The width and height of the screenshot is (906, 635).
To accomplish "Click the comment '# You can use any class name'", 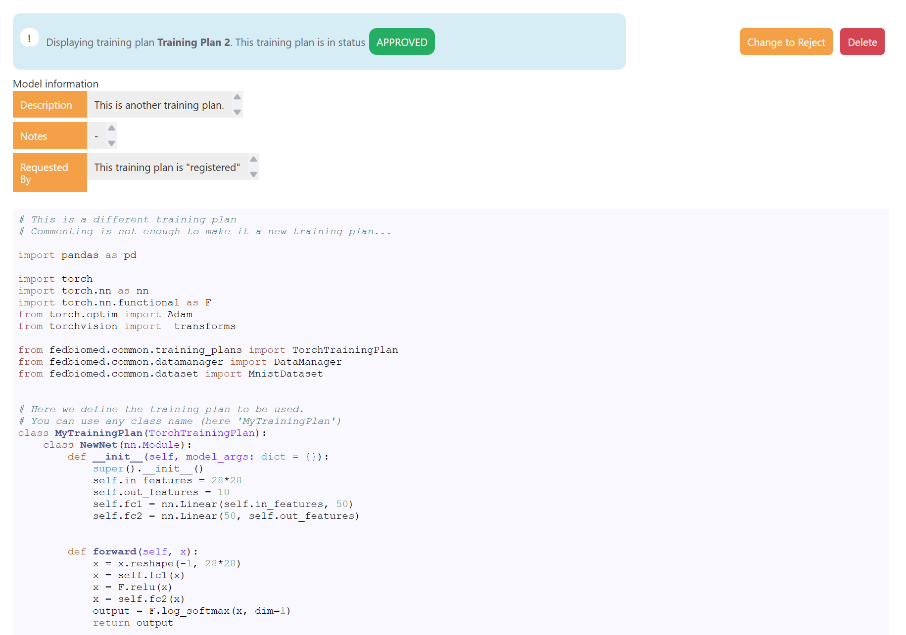I will pos(180,421).
